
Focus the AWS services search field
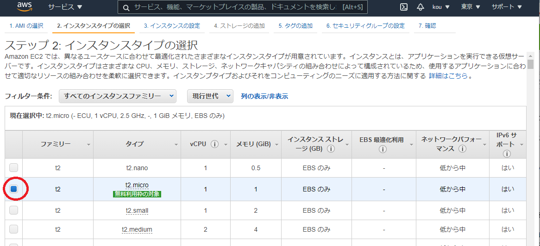tap(243, 7)
